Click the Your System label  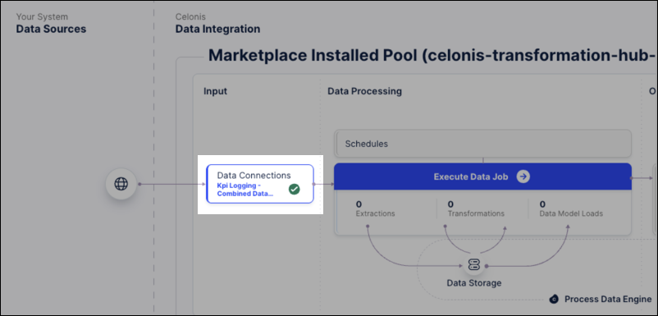click(42, 17)
